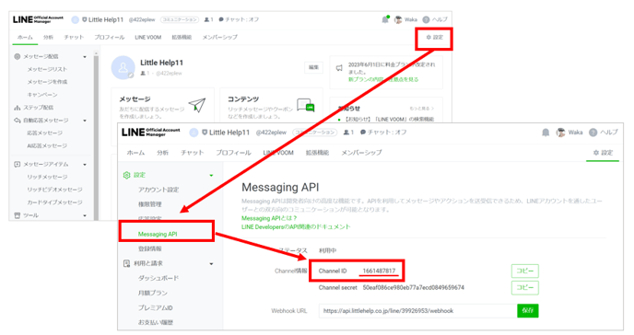
Task: Click the ヘルプ question-mark icon in front window
Action: coord(593,133)
